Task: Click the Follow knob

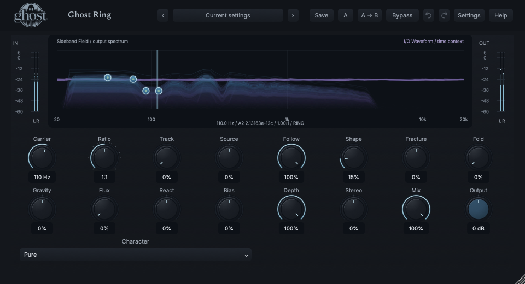Action: (291, 157)
